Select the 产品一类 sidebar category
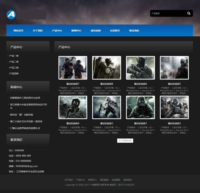Viewport: 200px width, 193px height. pos(14,56)
